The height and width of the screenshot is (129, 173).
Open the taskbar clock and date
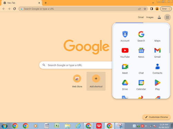(x=164, y=126)
